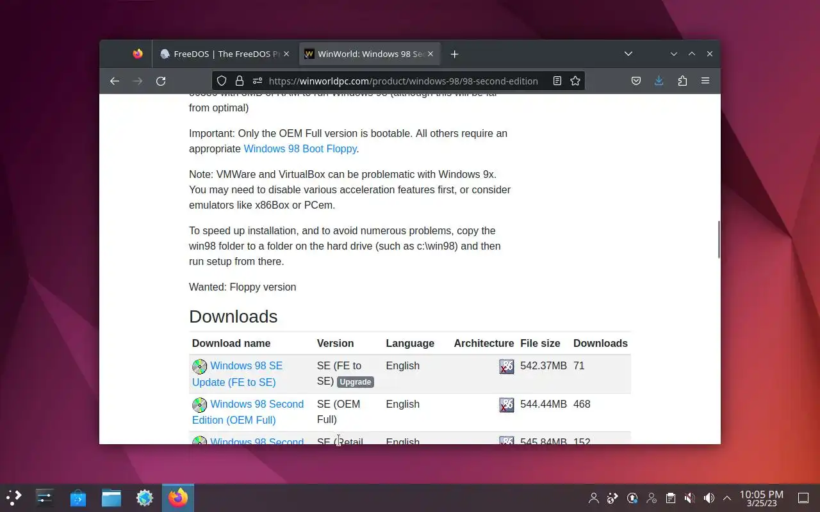Click the Language column header
Screen dimensions: 820x512
tap(410, 343)
